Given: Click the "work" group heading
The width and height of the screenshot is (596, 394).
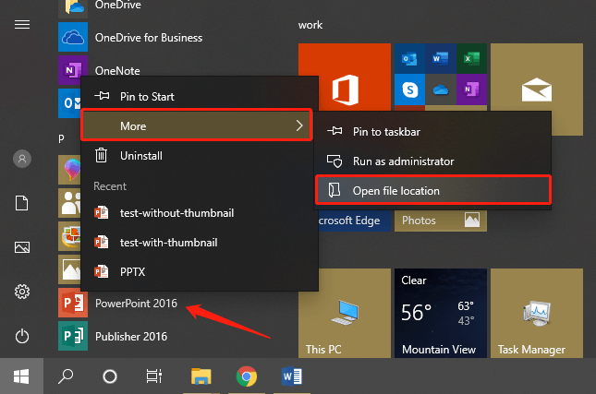Looking at the screenshot, I should point(310,25).
